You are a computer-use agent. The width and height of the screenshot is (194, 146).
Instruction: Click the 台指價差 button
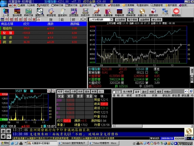click(x=120, y=19)
